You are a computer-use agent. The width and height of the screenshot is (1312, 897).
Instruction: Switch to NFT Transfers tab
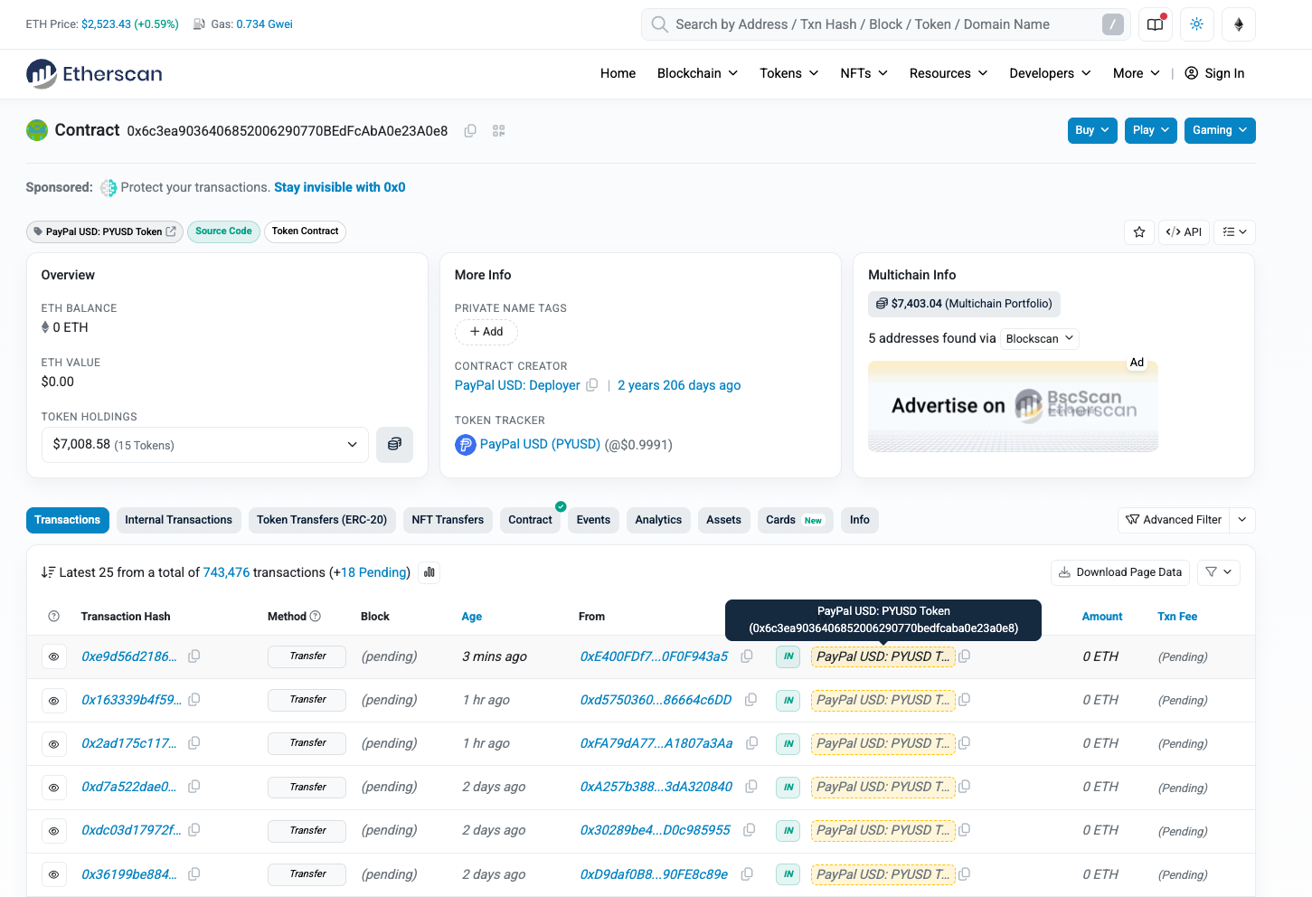tap(448, 520)
